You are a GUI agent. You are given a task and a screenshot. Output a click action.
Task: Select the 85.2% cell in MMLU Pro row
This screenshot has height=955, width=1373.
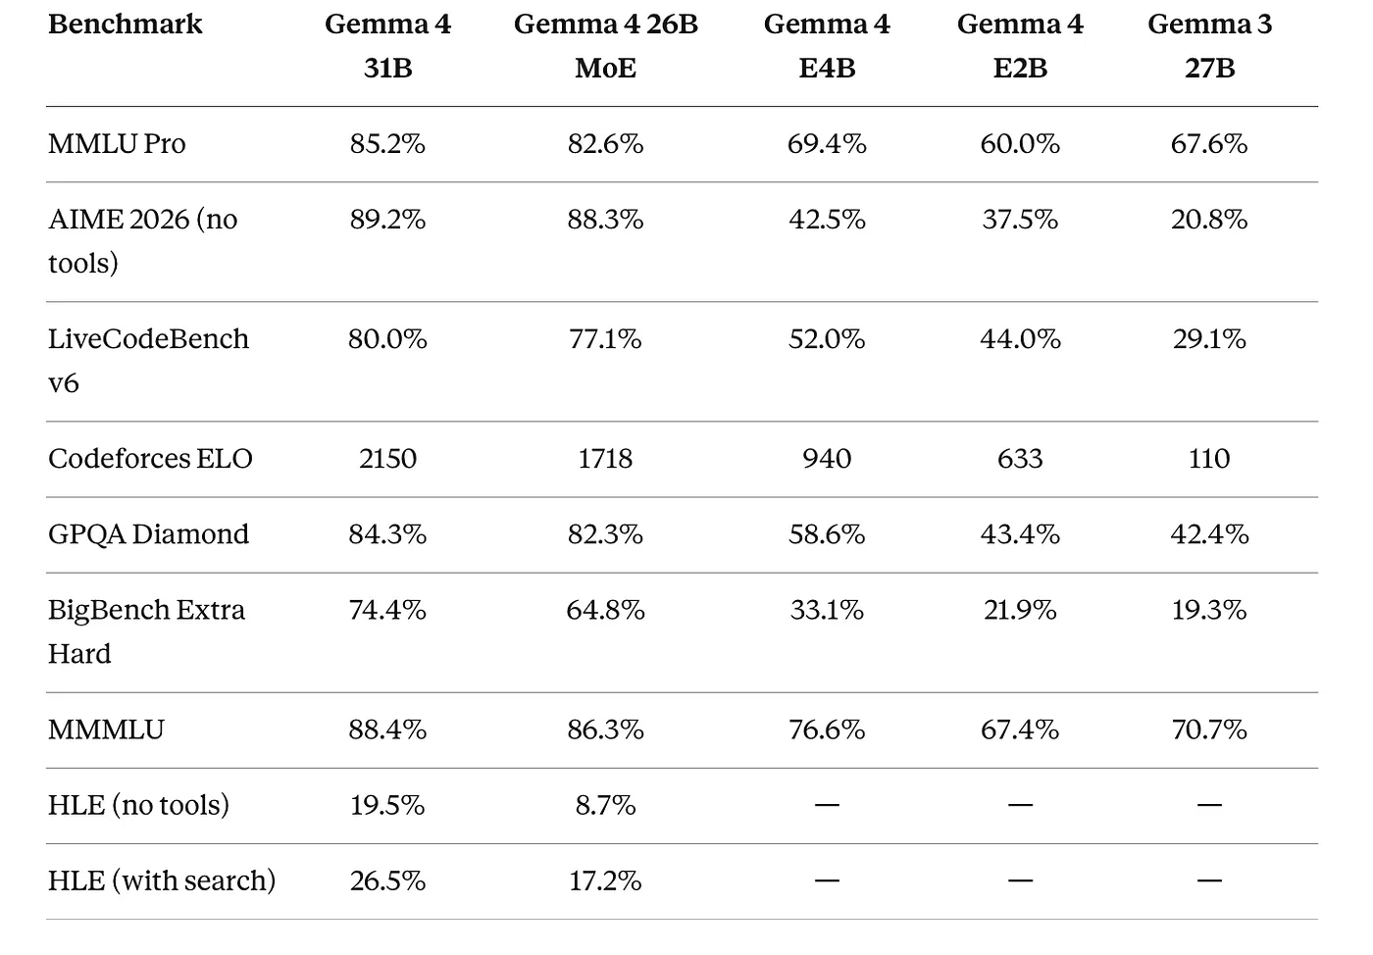387,144
